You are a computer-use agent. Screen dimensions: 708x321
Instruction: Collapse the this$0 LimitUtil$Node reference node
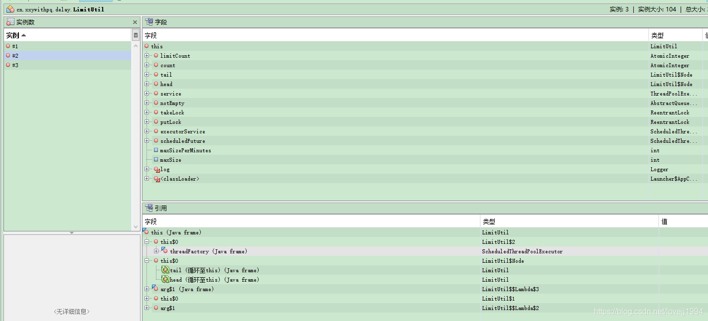(x=147, y=261)
